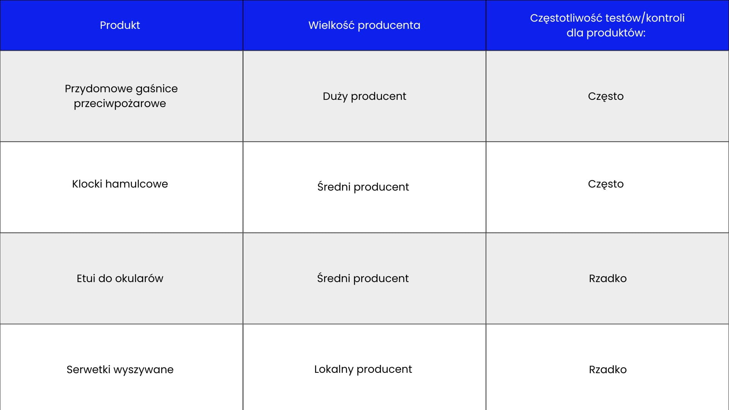Click Często in the Klocki hamulcowe row
Image resolution: width=729 pixels, height=410 pixels.
pos(606,184)
